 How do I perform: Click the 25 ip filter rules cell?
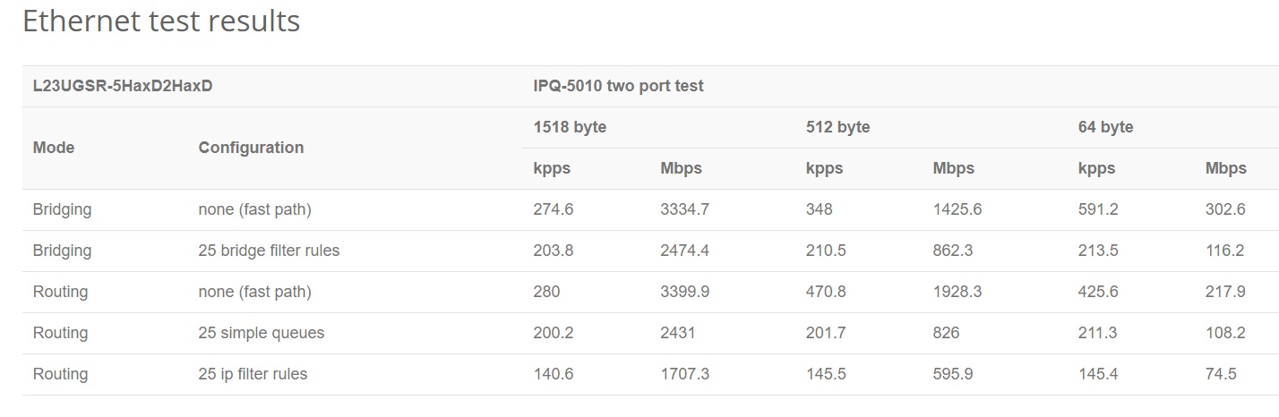point(253,374)
